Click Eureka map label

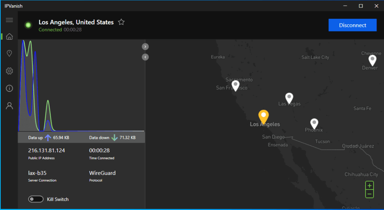[218, 57]
